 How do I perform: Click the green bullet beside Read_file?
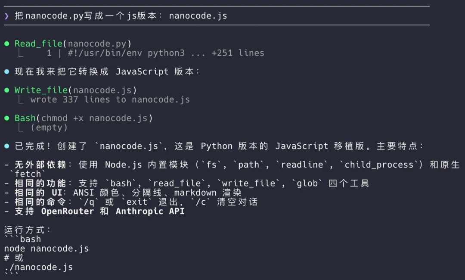point(6,44)
